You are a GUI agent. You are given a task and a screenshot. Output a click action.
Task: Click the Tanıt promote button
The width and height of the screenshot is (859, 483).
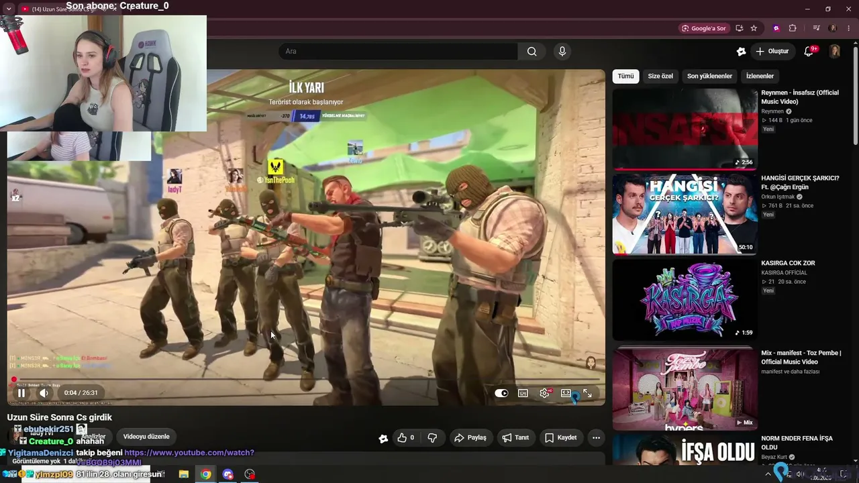(515, 438)
